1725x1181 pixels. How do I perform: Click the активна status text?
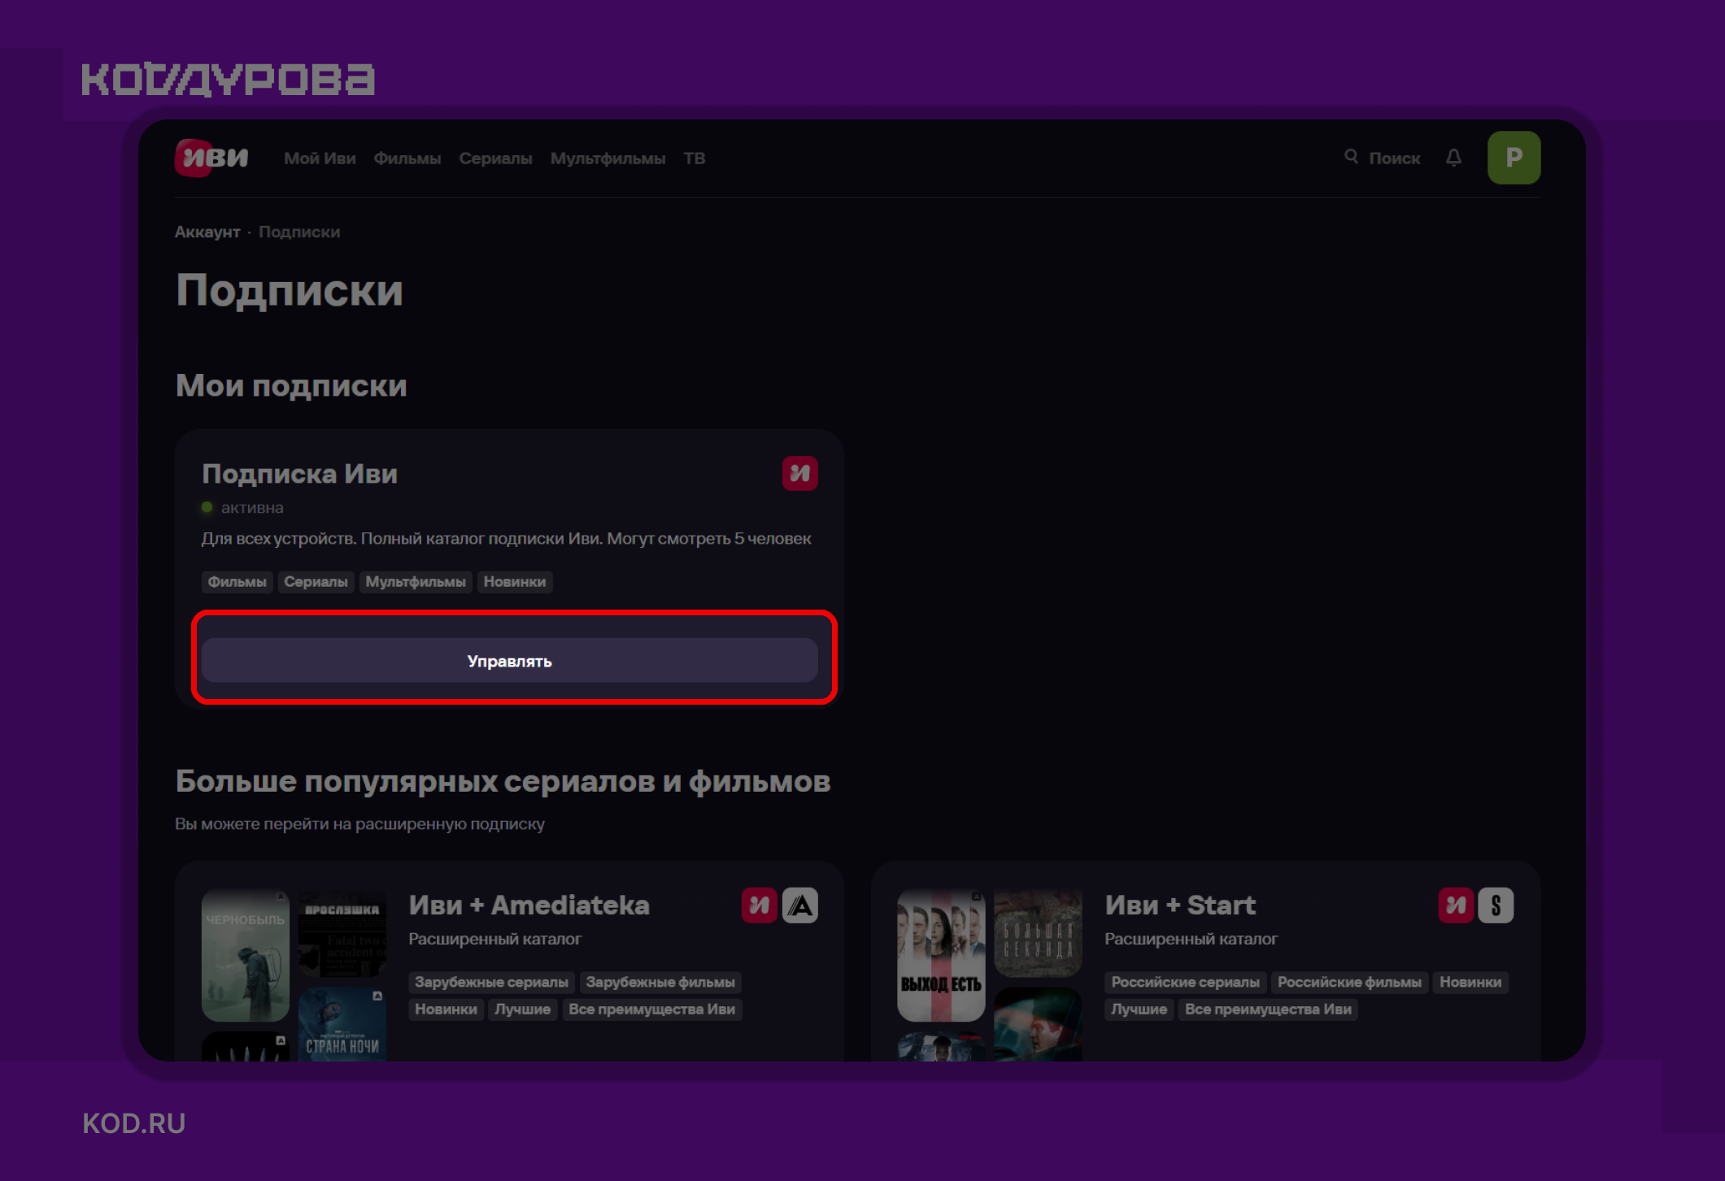[x=252, y=508]
